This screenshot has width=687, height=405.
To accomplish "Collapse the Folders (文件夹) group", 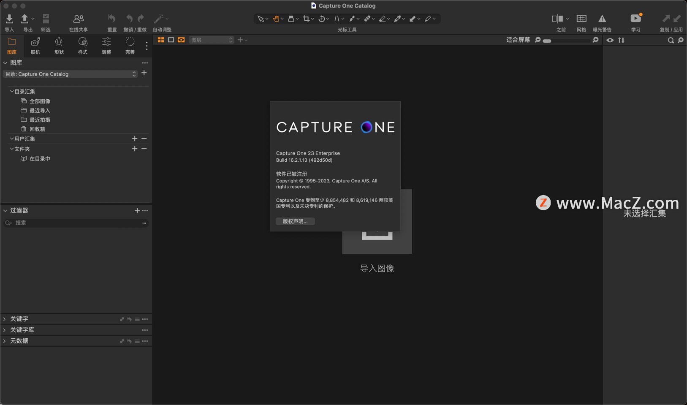I will (x=12, y=149).
